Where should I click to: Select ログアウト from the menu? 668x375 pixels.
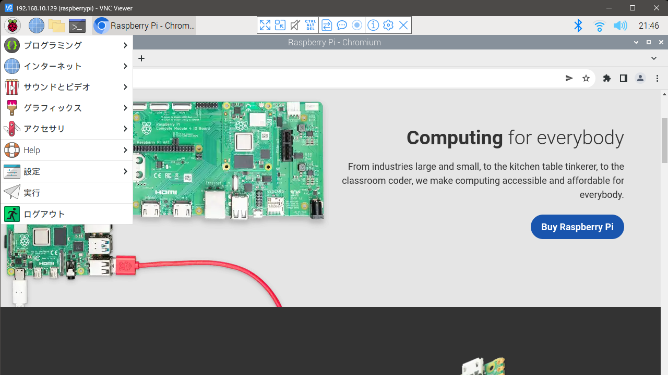[x=66, y=214]
